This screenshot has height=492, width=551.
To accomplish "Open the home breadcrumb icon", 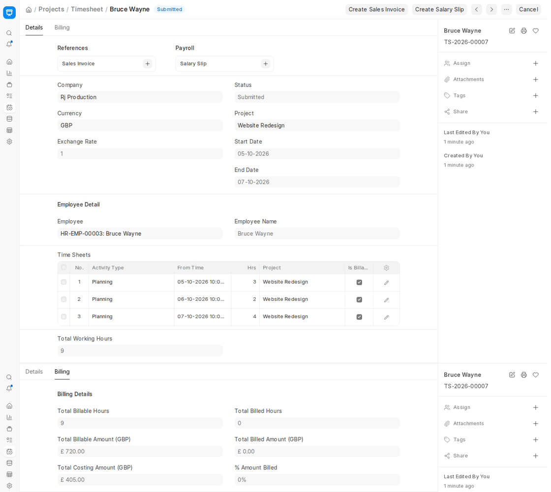I will tap(29, 9).
